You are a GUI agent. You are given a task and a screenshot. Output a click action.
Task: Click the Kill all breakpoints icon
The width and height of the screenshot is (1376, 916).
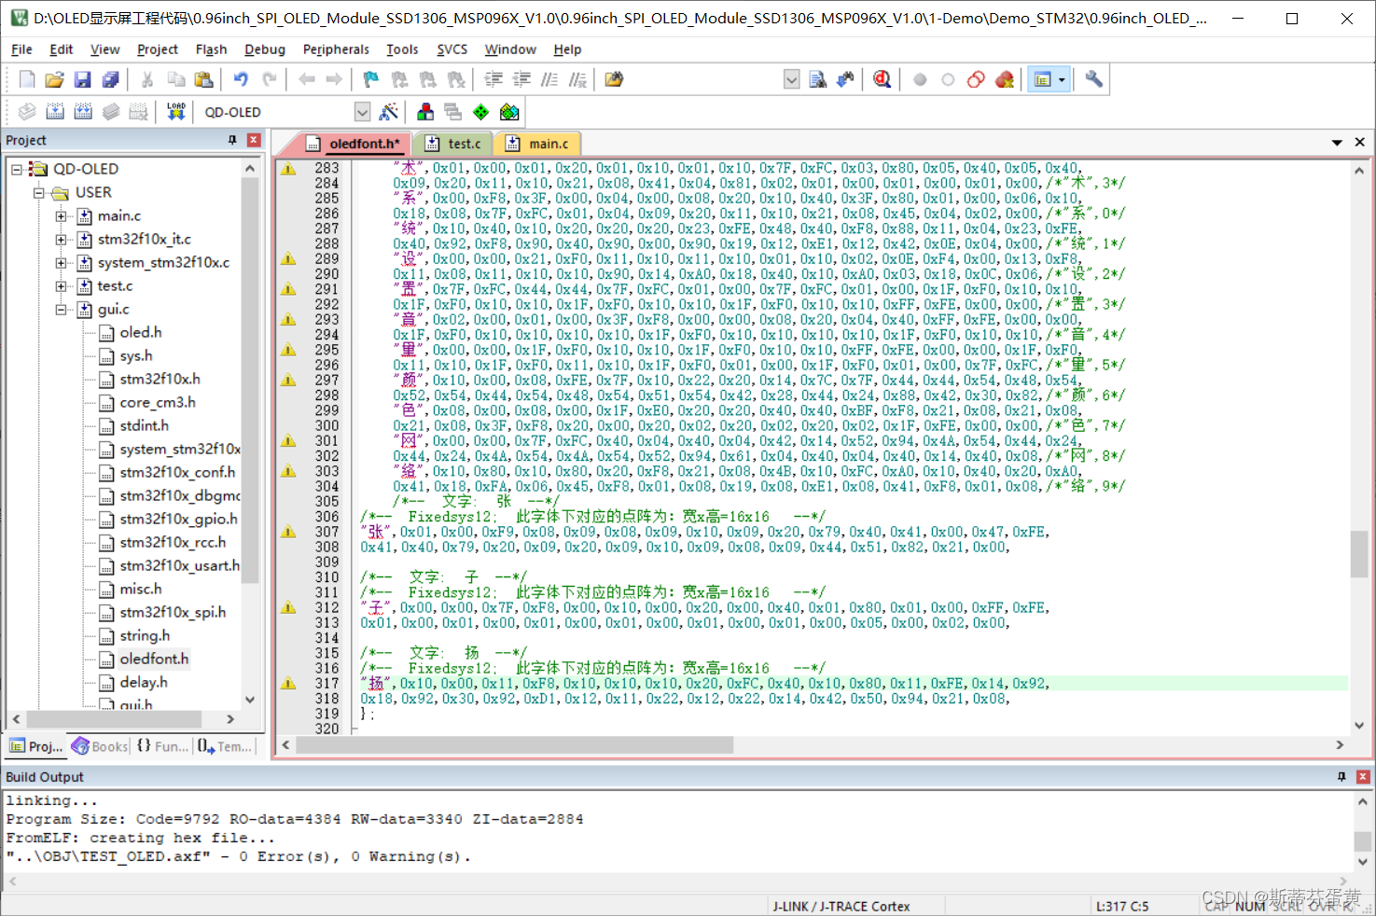pos(1004,79)
